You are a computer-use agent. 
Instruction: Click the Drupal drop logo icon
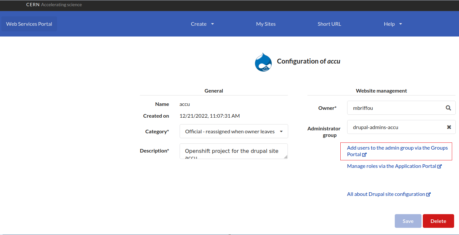tap(263, 62)
